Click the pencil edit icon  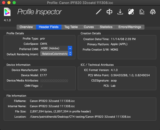(99, 12)
